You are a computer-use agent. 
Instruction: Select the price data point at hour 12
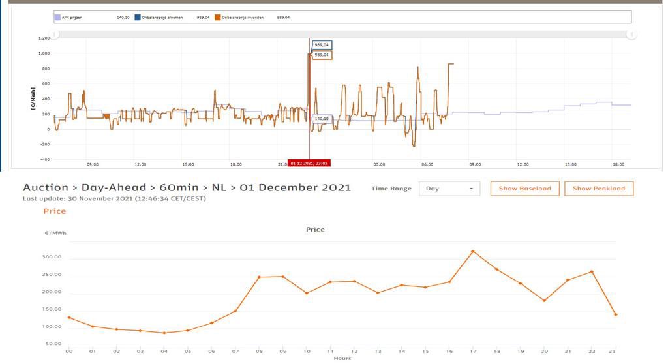pos(354,281)
